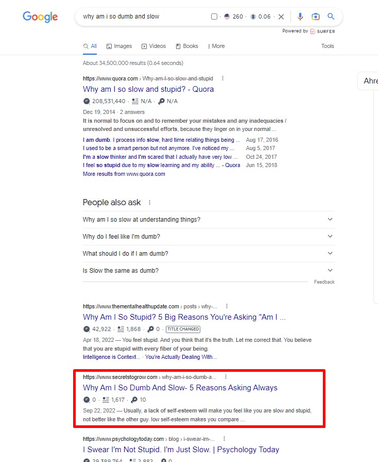
Task: Switch to Images tab
Action: [x=119, y=46]
